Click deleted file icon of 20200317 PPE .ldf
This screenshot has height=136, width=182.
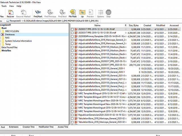tap(76, 29)
